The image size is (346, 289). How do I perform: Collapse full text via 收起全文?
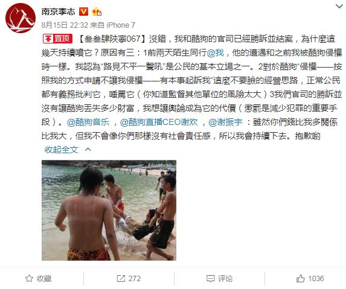[62, 150]
